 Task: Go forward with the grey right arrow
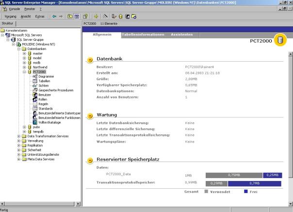pyautogui.click(x=61, y=16)
